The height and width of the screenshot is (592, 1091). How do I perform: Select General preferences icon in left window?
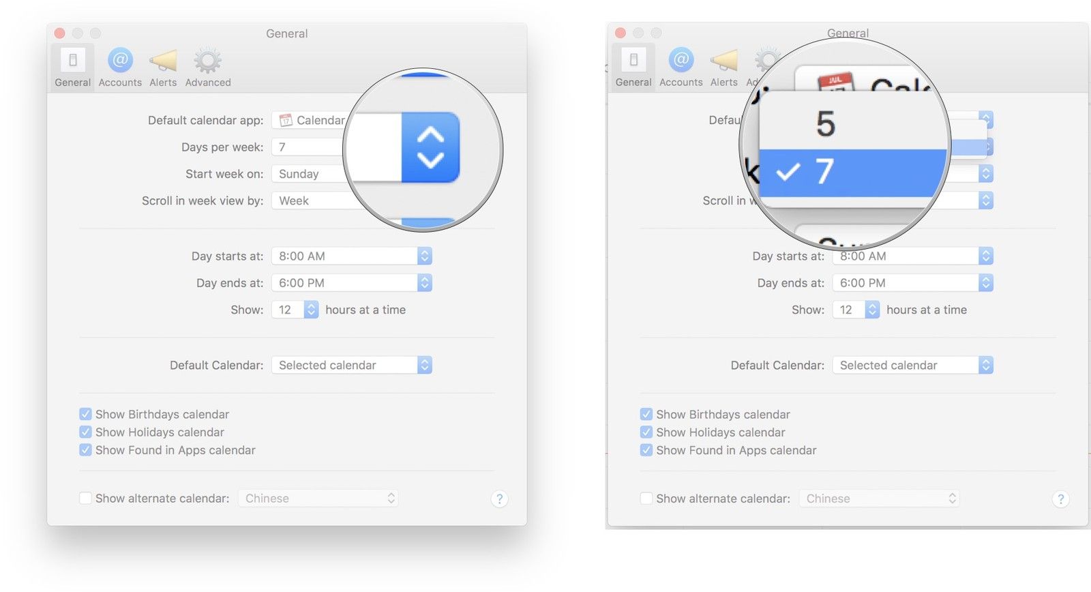[x=73, y=61]
